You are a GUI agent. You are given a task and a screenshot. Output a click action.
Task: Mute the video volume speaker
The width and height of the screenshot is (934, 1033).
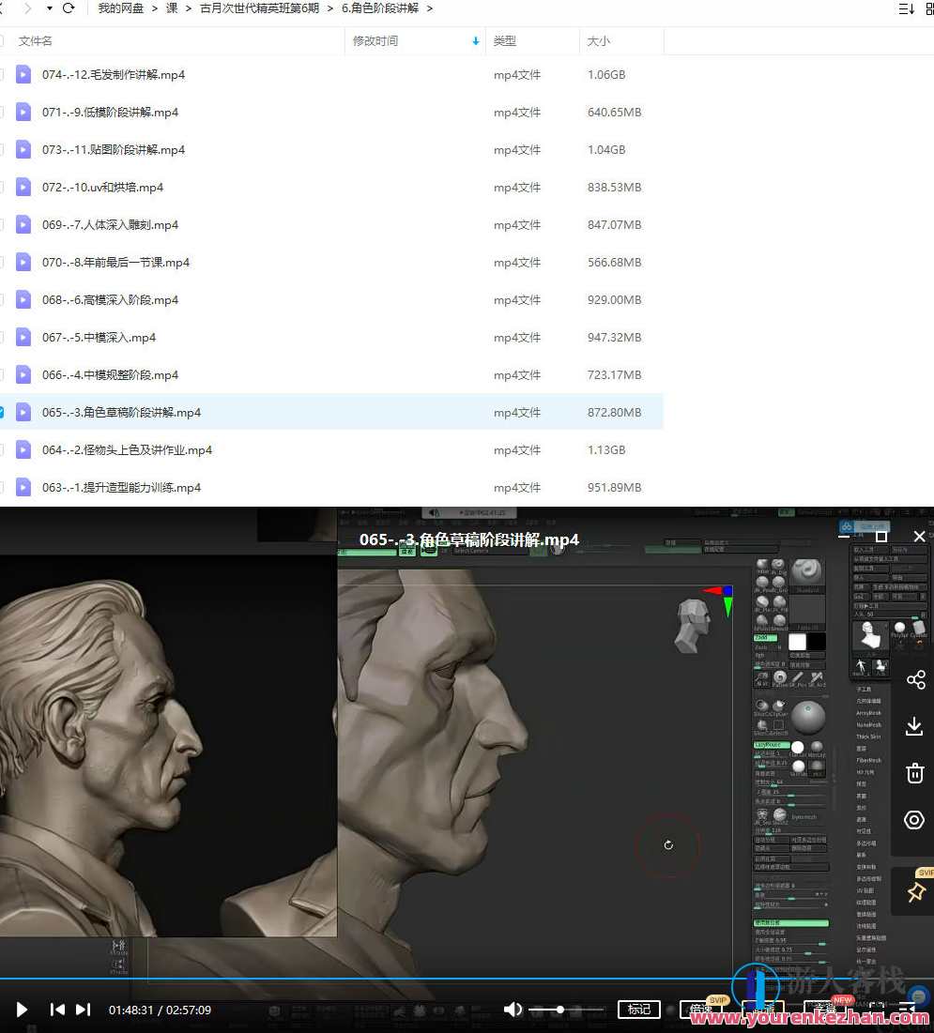(513, 1010)
